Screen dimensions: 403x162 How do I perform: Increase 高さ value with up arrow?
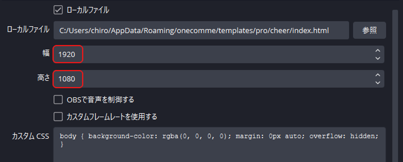pos(377,75)
